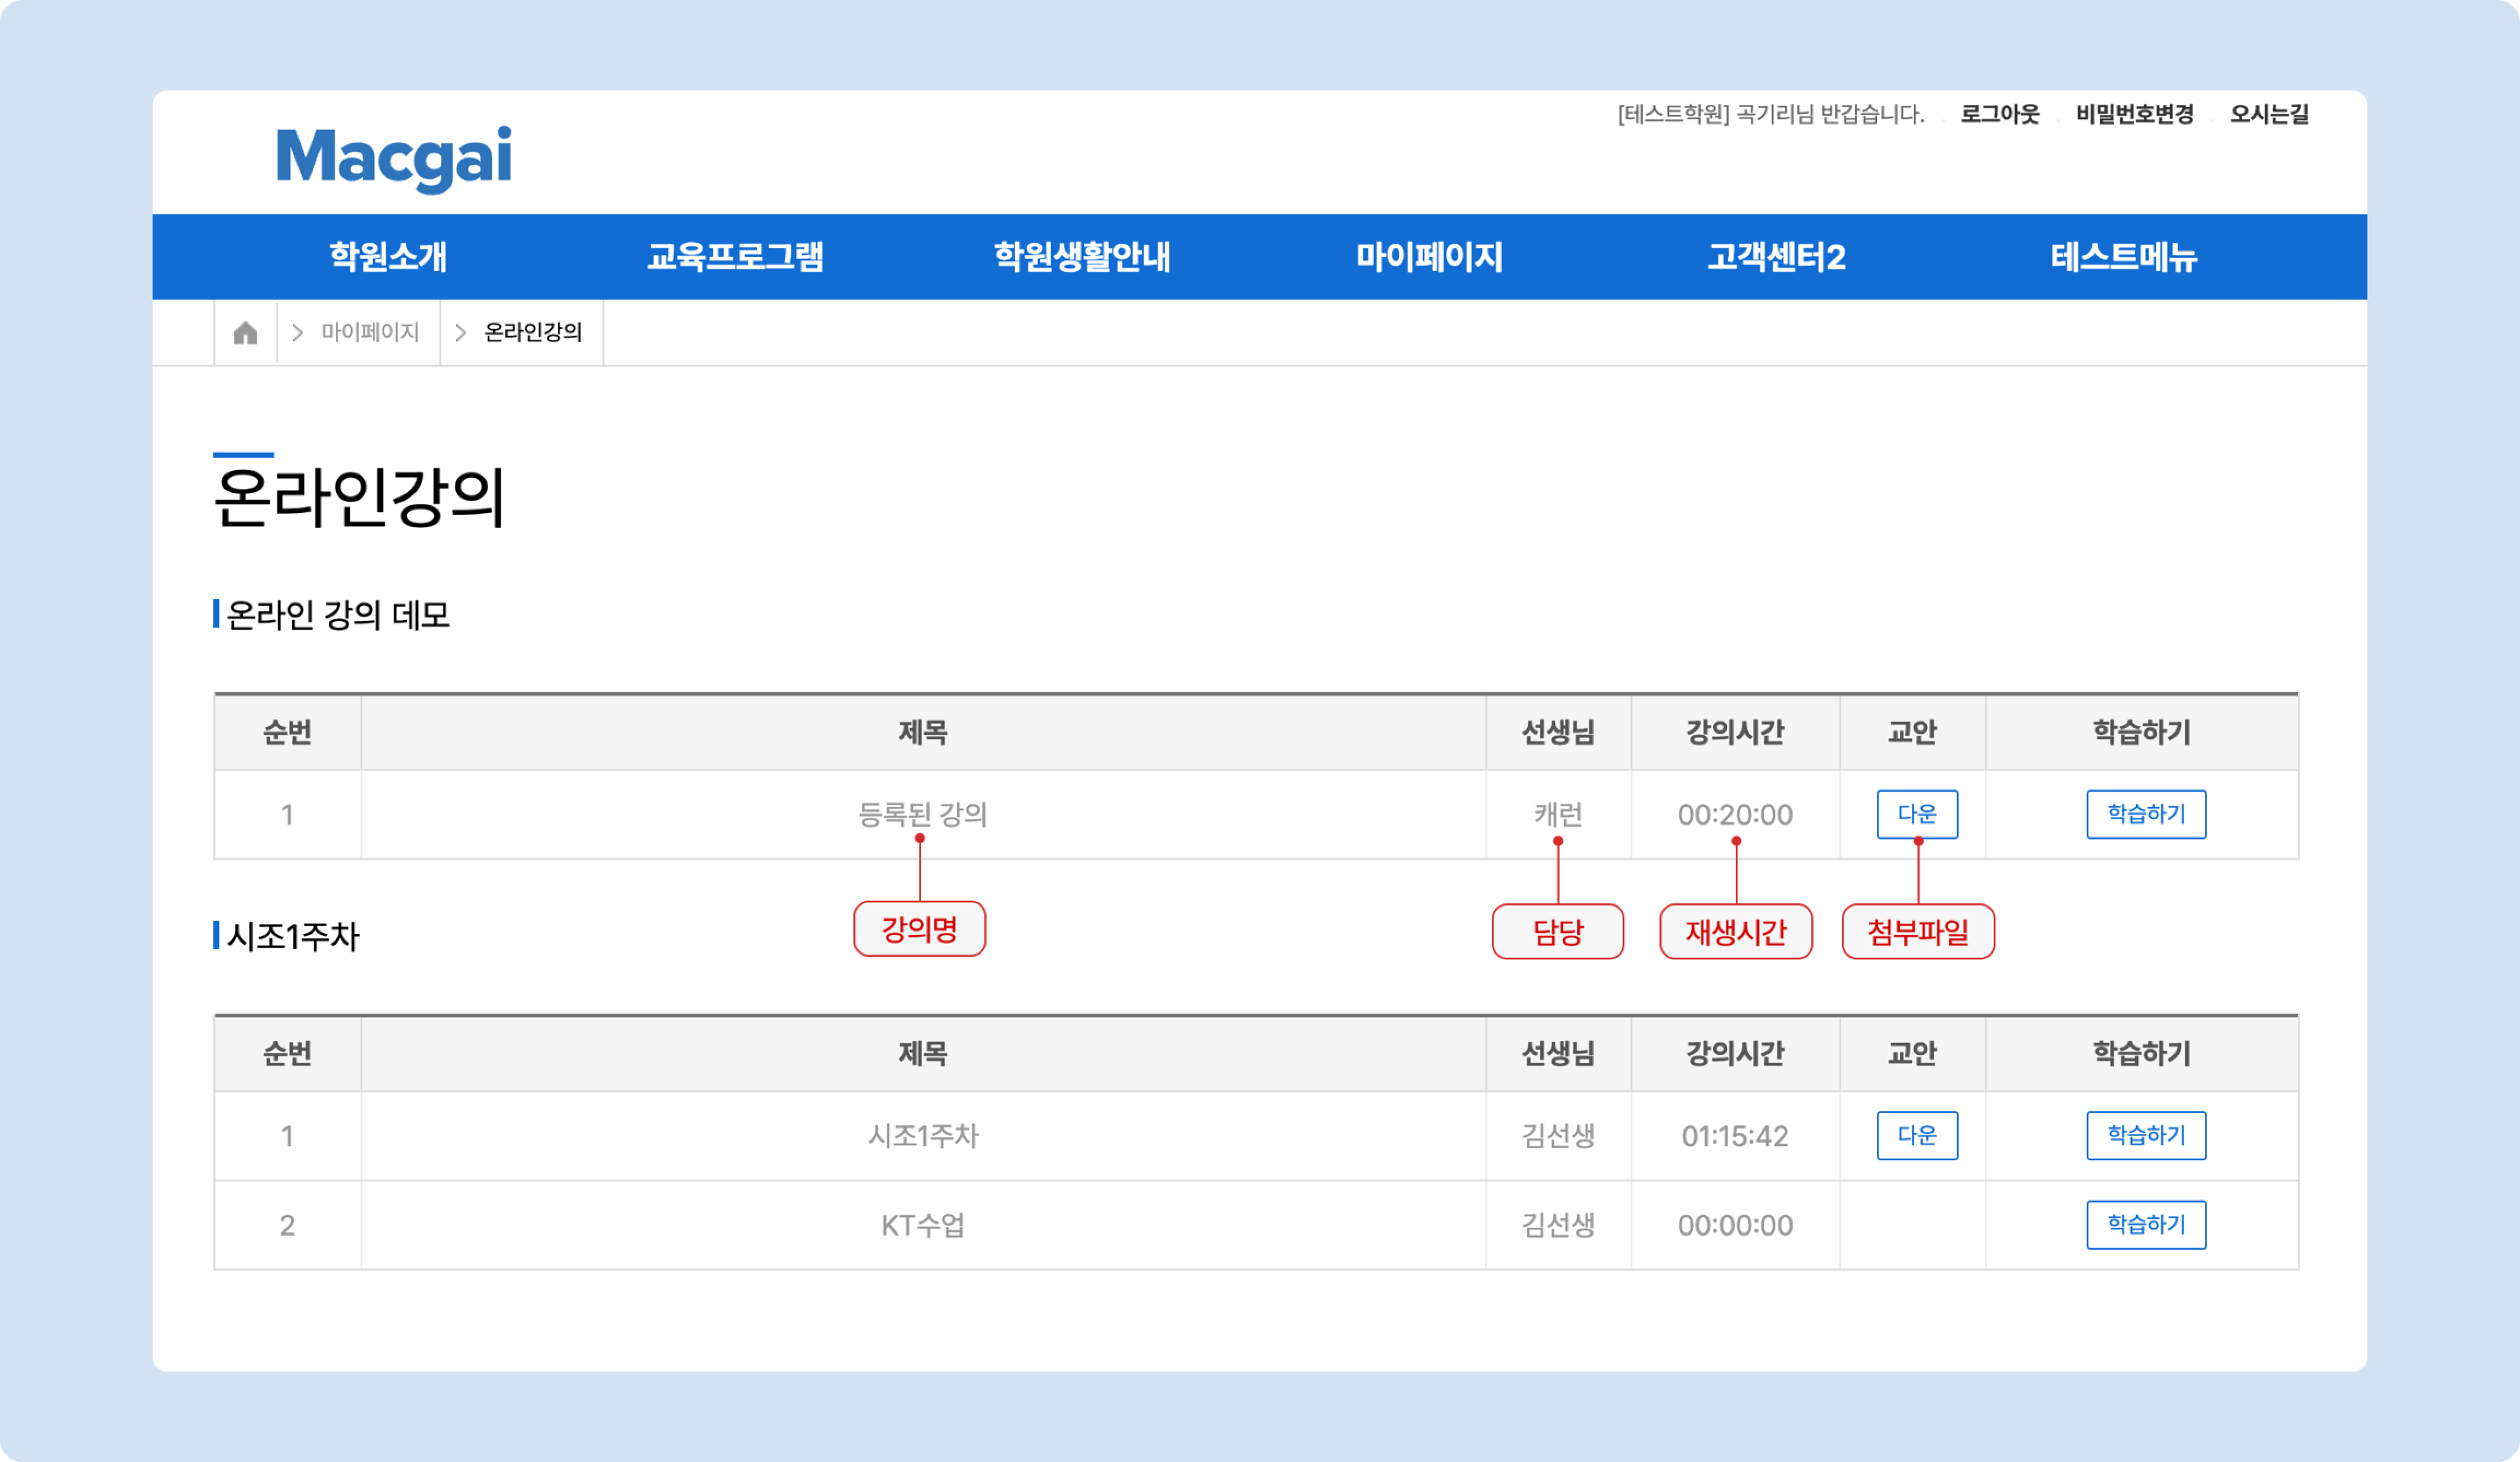Viewport: 2520px width, 1462px height.
Task: Open the 학원소개 menu
Action: coord(388,257)
